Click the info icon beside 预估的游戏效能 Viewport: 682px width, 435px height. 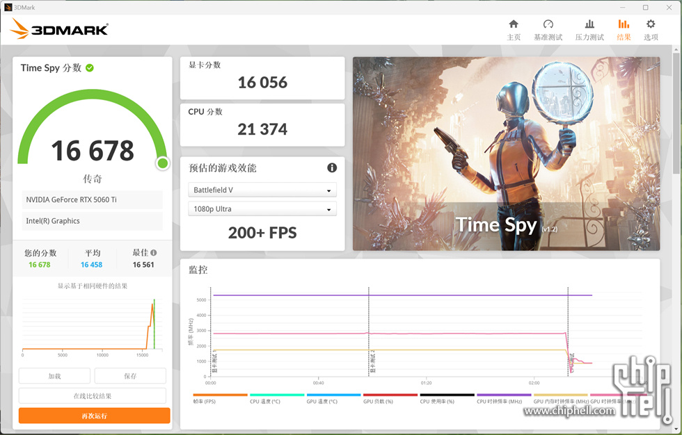click(x=332, y=167)
